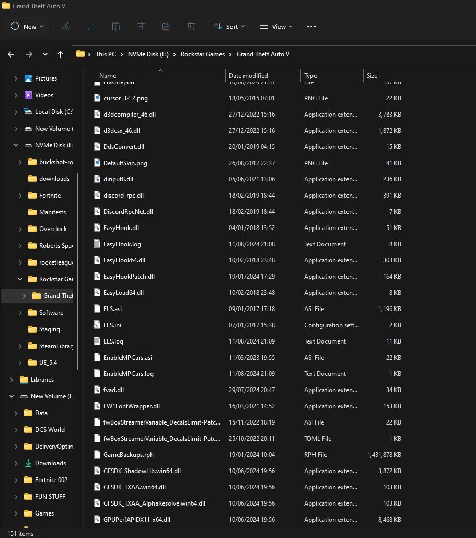
Task: Click the Rename icon in toolbar
Action: (x=141, y=26)
